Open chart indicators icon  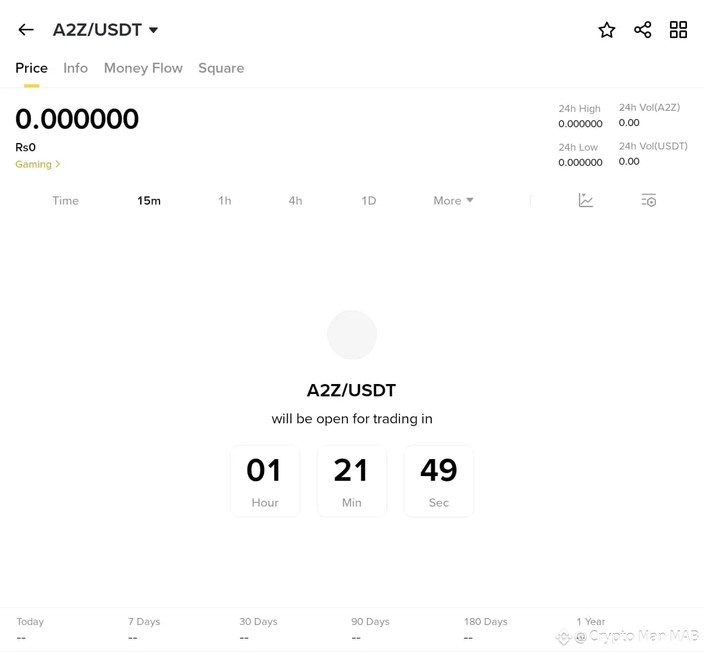coord(585,201)
